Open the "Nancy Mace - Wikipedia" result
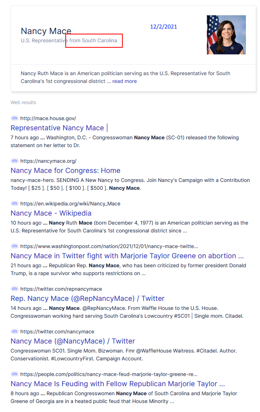260x412 pixels. [x=51, y=213]
